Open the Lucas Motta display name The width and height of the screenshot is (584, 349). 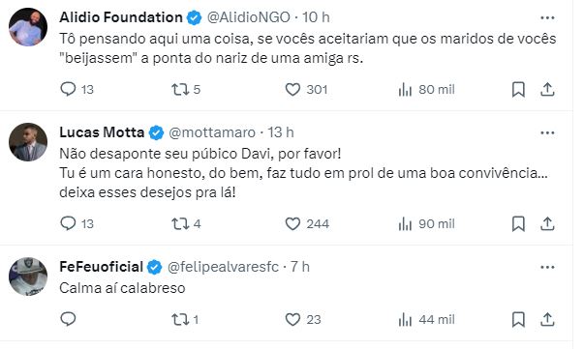pos(102,132)
